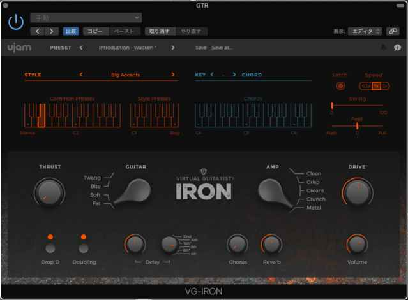Click the Style Phrases keyboard
The image size is (408, 300).
click(155, 115)
